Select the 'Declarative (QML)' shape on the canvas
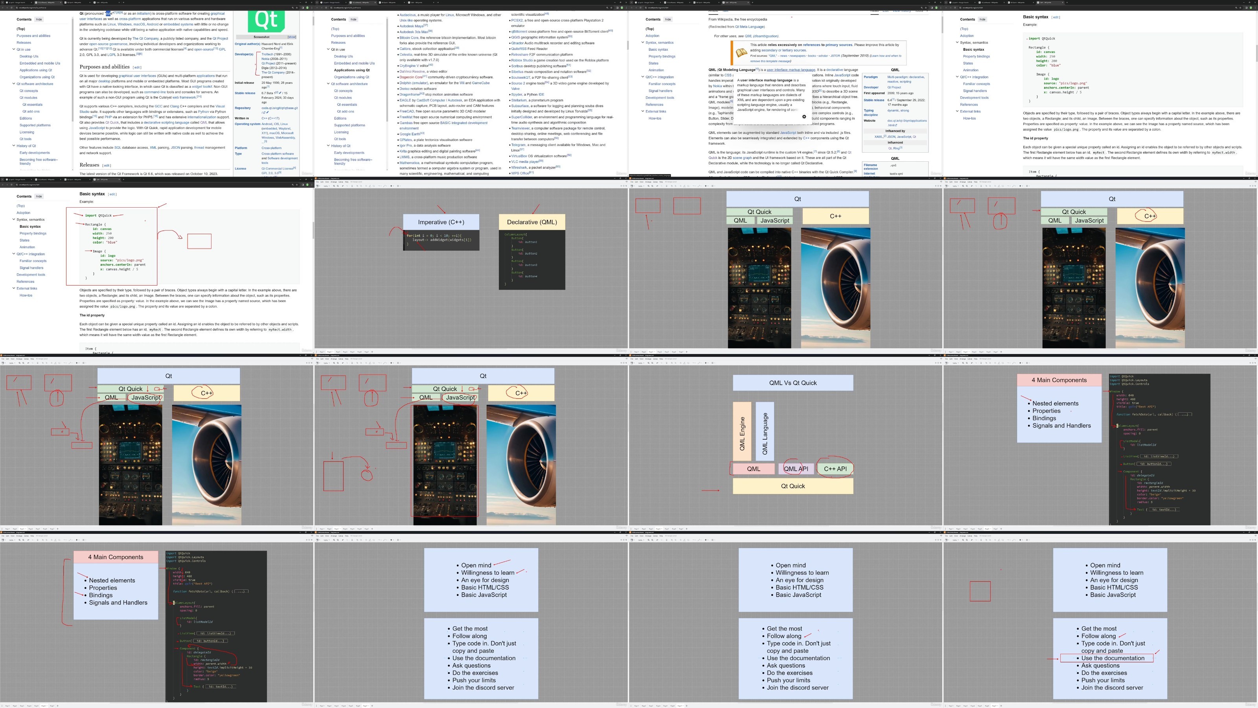Viewport: 1258px width, 708px height. tap(532, 222)
